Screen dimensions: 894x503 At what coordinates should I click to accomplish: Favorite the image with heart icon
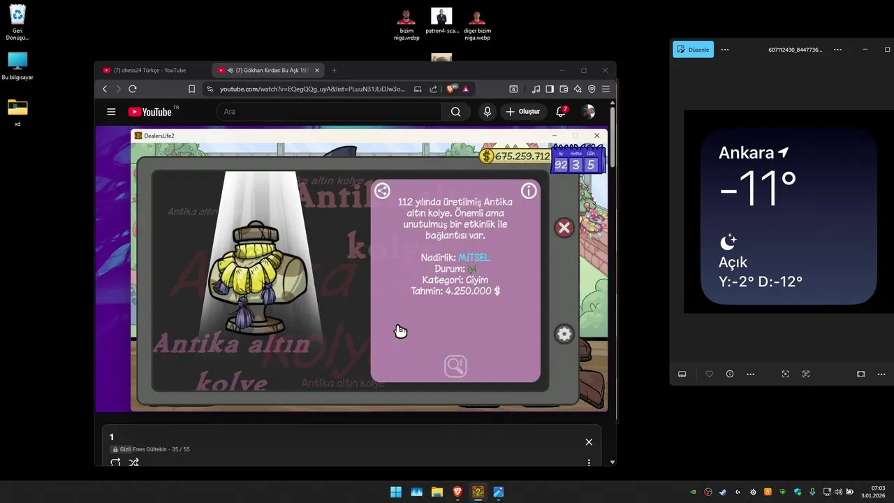click(x=710, y=374)
